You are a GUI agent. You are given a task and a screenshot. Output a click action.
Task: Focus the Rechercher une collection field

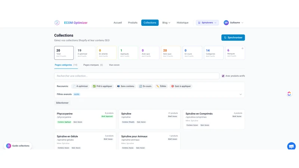point(137,76)
